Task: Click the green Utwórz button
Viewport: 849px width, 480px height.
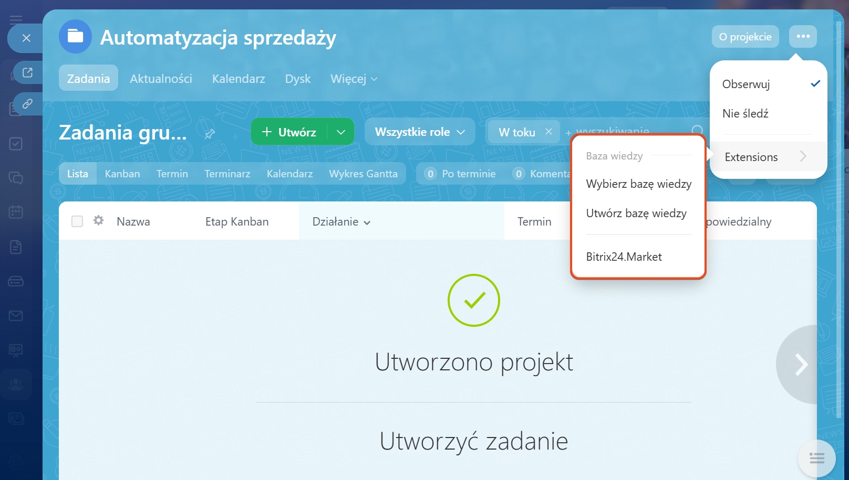Action: point(289,132)
